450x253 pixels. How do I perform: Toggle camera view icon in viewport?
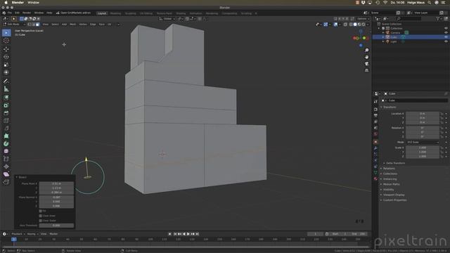click(x=366, y=64)
